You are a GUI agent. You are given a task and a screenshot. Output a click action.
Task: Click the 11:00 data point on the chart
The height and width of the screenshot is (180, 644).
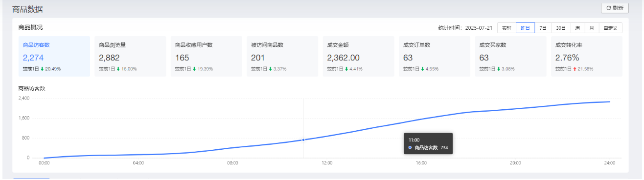(303, 140)
